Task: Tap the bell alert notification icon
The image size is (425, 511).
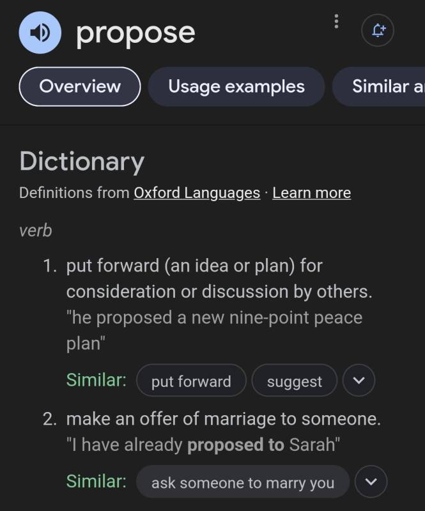Action: click(x=378, y=30)
